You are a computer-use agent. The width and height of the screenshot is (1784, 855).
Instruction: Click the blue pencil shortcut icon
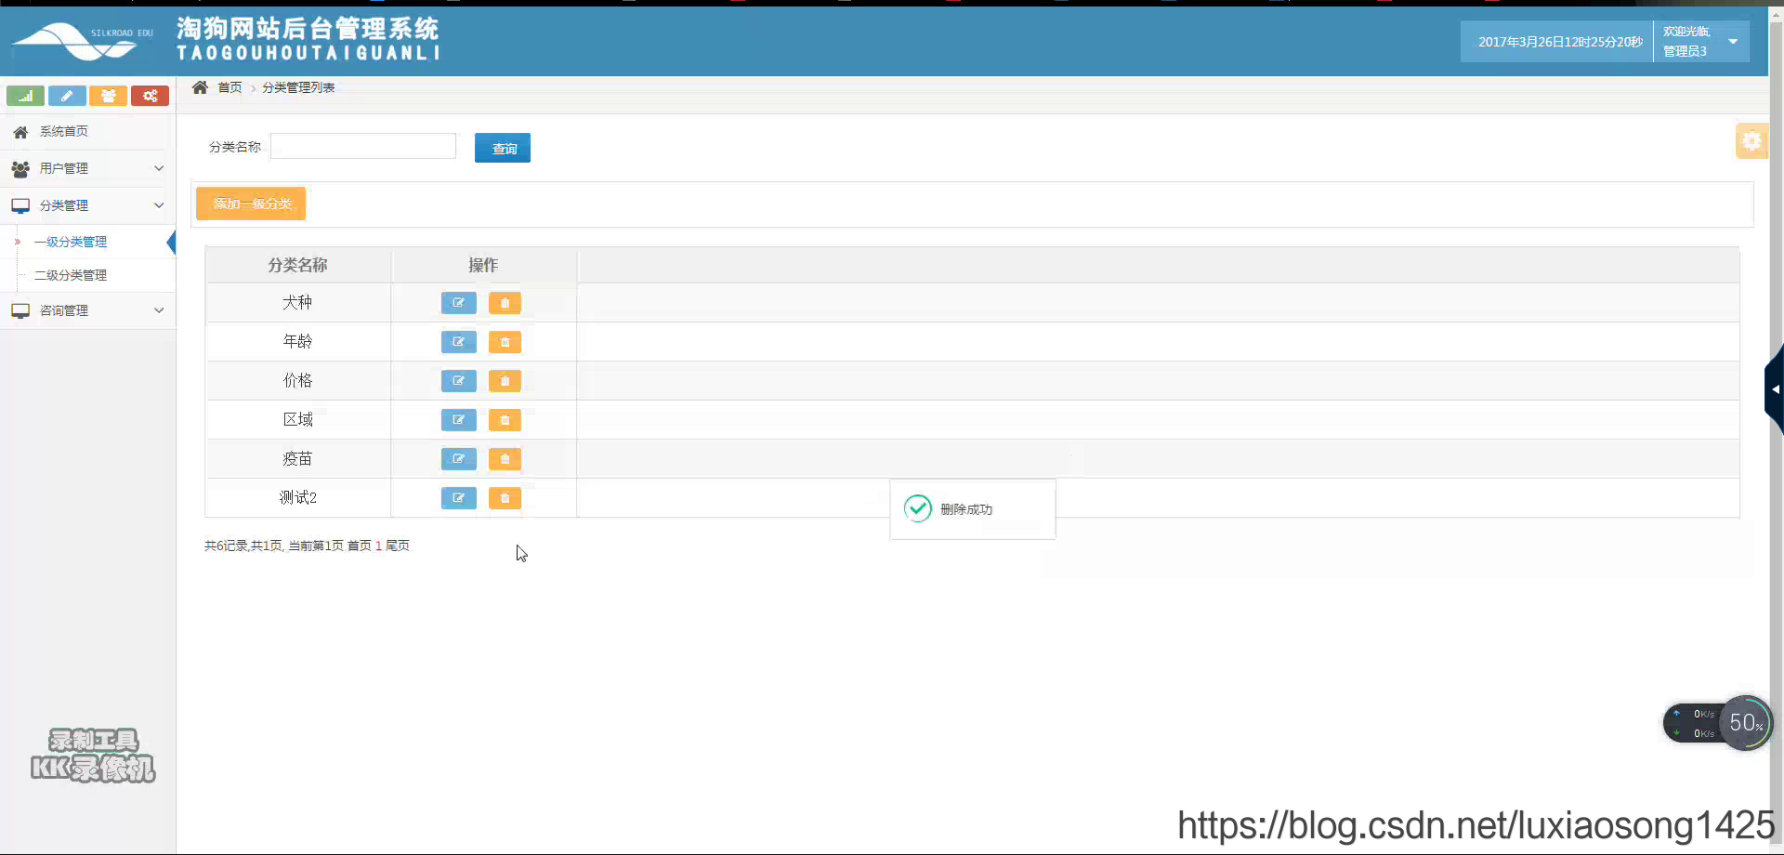67,96
